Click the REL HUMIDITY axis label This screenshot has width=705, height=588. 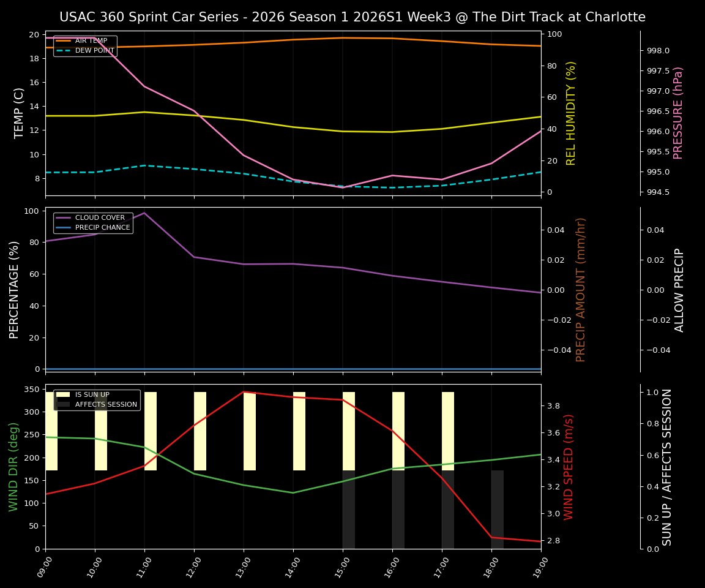[x=571, y=111]
